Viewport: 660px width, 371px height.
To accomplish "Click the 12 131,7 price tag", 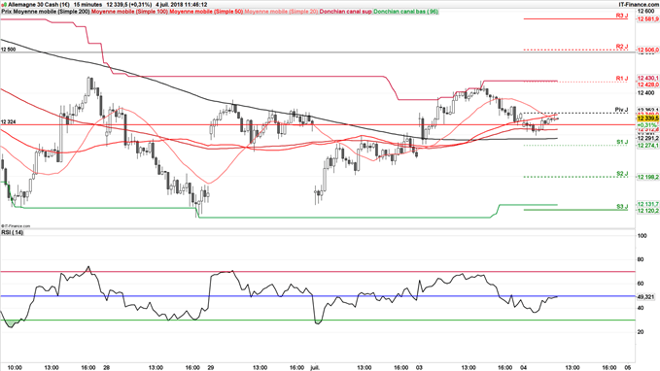I will 647,204.
